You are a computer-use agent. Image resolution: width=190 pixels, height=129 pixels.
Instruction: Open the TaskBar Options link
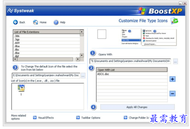[x=91, y=117]
